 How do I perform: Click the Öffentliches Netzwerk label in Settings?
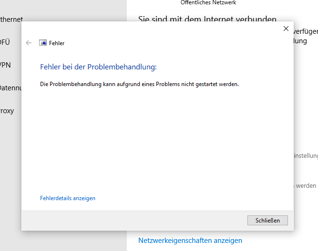pos(208,2)
